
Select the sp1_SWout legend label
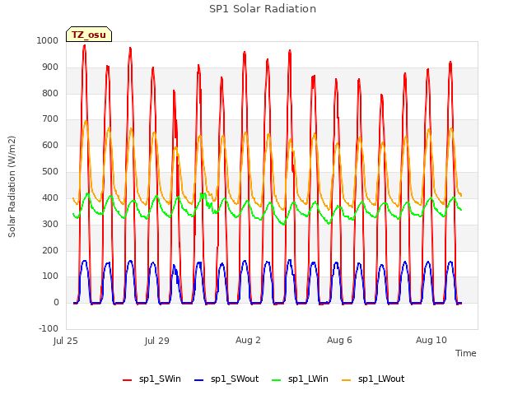235,379
